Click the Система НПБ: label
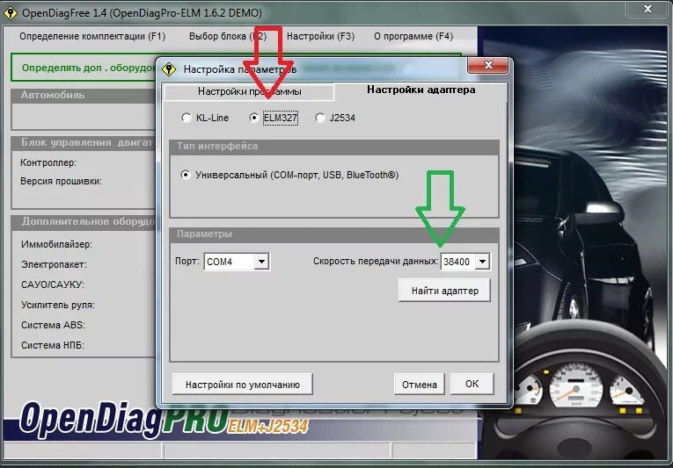Screen dimensions: 673x468 (53, 345)
